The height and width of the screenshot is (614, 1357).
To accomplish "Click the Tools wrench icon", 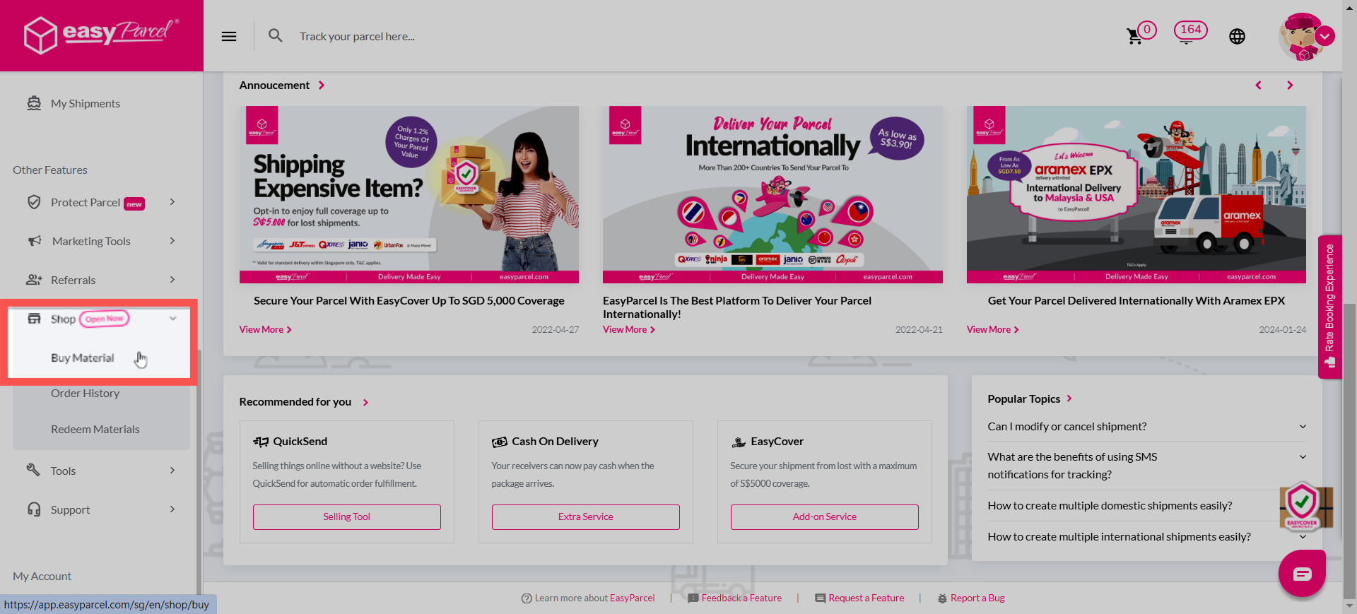I will coord(33,470).
